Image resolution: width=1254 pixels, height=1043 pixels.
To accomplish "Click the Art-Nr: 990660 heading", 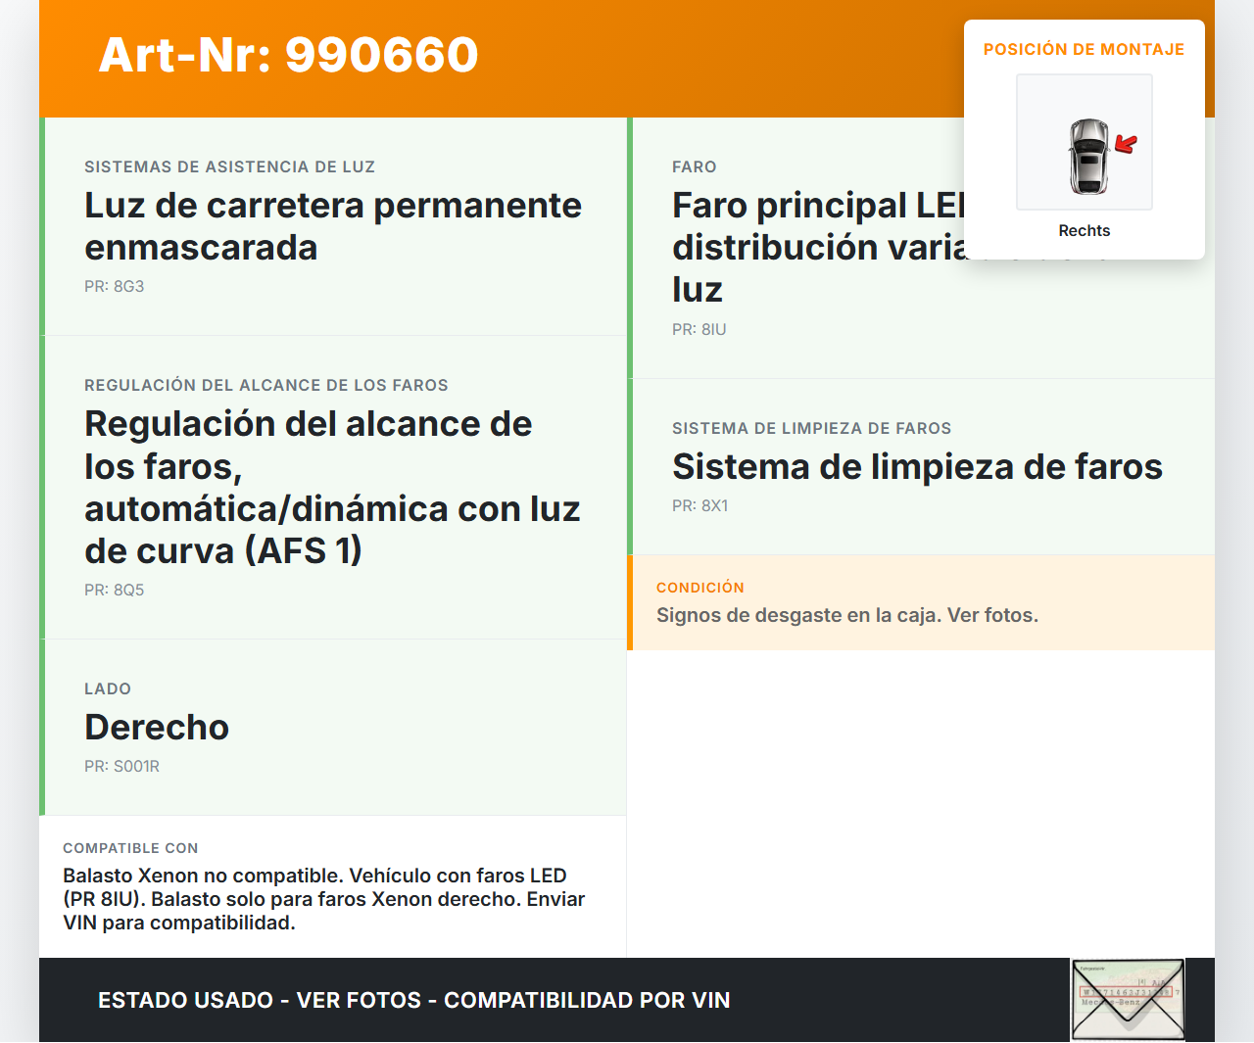I will 288,55.
